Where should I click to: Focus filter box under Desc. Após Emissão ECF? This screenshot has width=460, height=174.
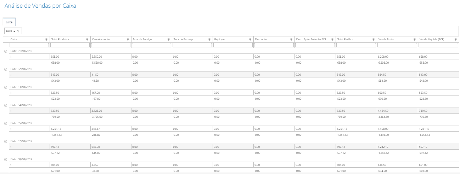(x=315, y=45)
